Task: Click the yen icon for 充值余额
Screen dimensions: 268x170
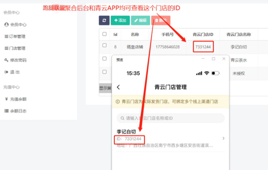Action: (6, 99)
